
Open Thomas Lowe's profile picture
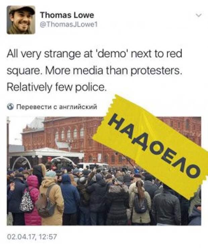(x=21, y=20)
